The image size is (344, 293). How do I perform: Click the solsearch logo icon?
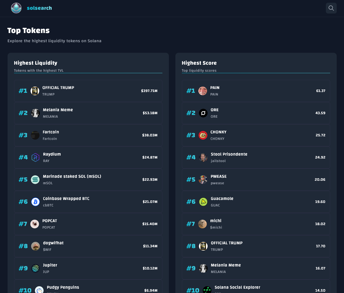(16, 8)
